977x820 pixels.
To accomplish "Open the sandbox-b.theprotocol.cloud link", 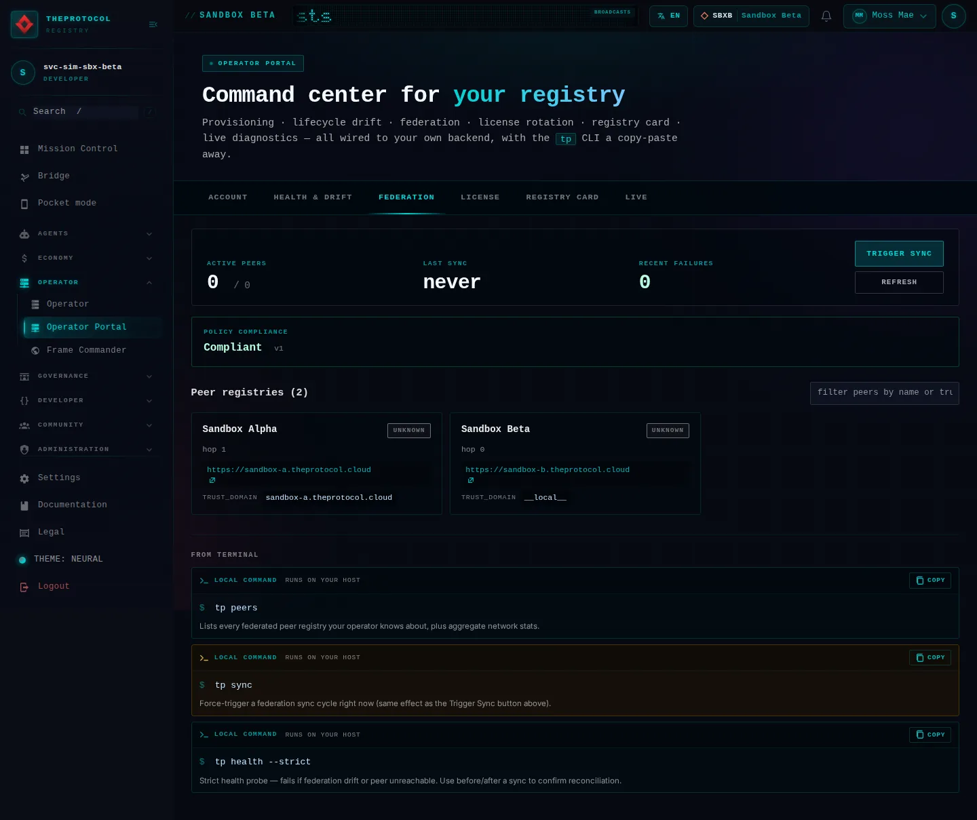I will pos(548,470).
